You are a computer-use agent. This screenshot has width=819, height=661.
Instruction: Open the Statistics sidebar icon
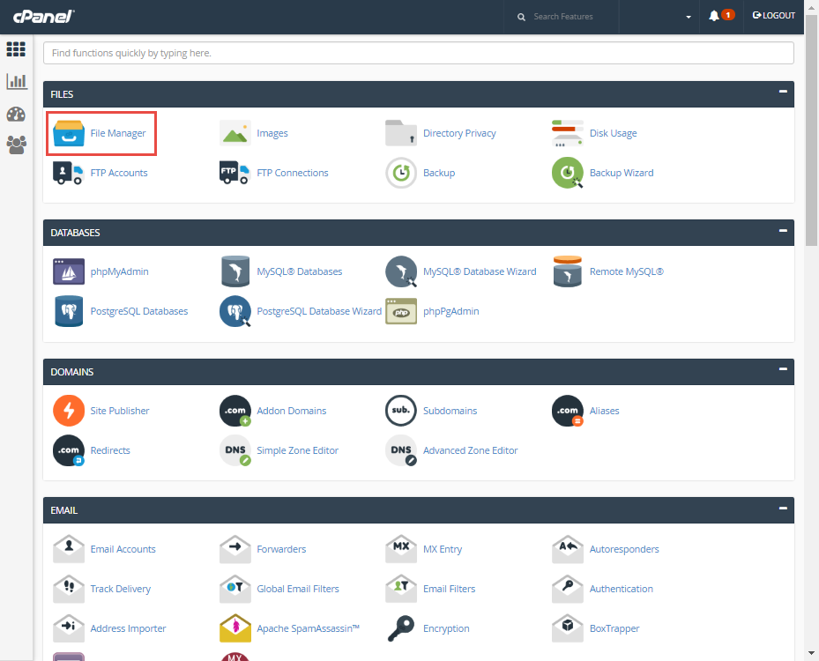16,82
